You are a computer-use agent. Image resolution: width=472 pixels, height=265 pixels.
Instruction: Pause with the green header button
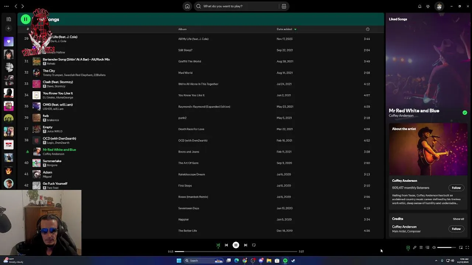pos(25,19)
